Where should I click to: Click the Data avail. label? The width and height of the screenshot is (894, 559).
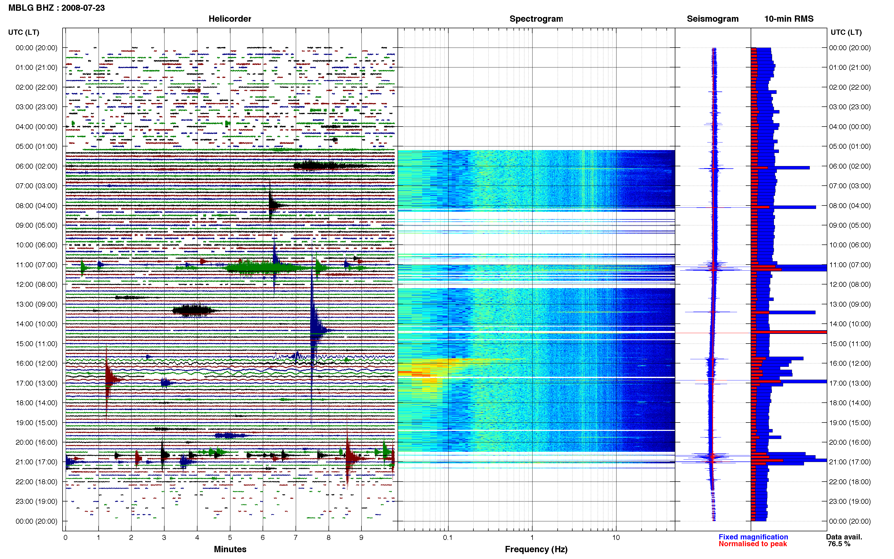tap(844, 537)
